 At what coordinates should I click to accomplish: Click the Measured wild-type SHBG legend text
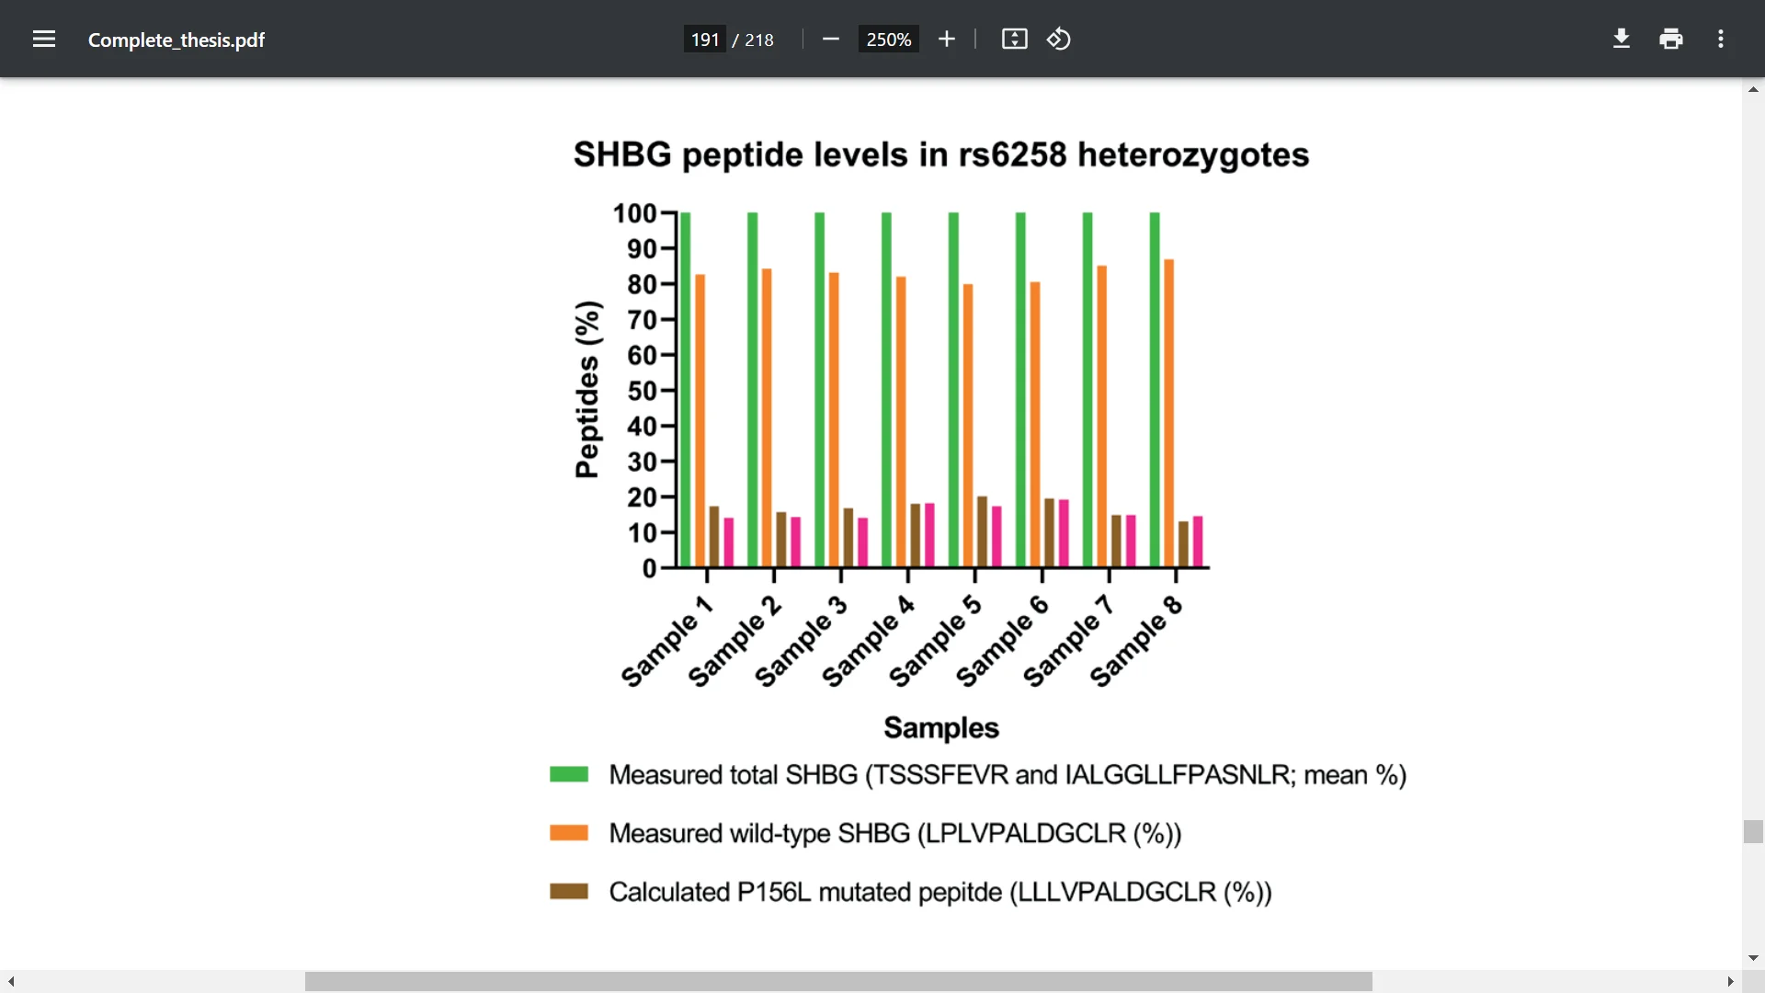(895, 833)
